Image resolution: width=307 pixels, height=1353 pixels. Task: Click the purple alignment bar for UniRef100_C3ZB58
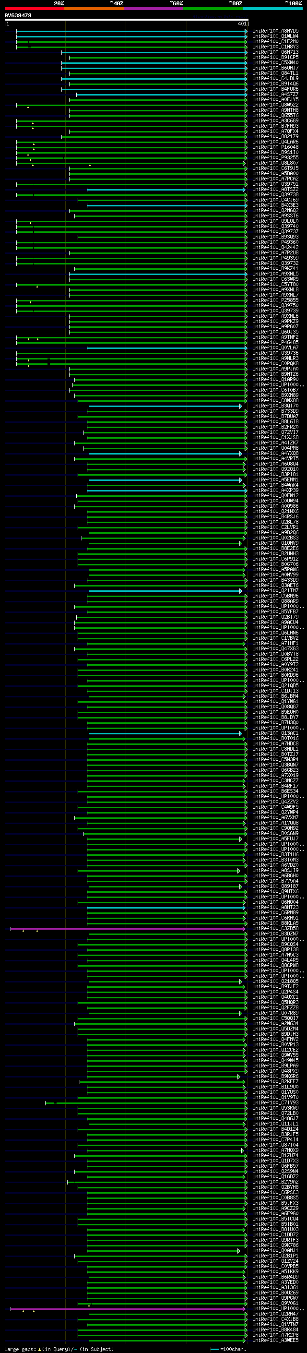tap(128, 929)
